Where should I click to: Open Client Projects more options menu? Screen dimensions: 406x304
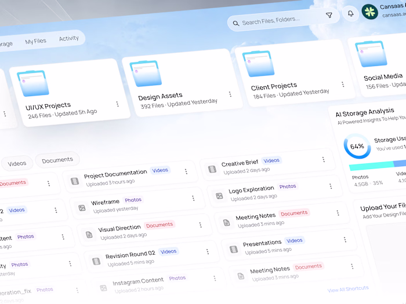point(343,85)
